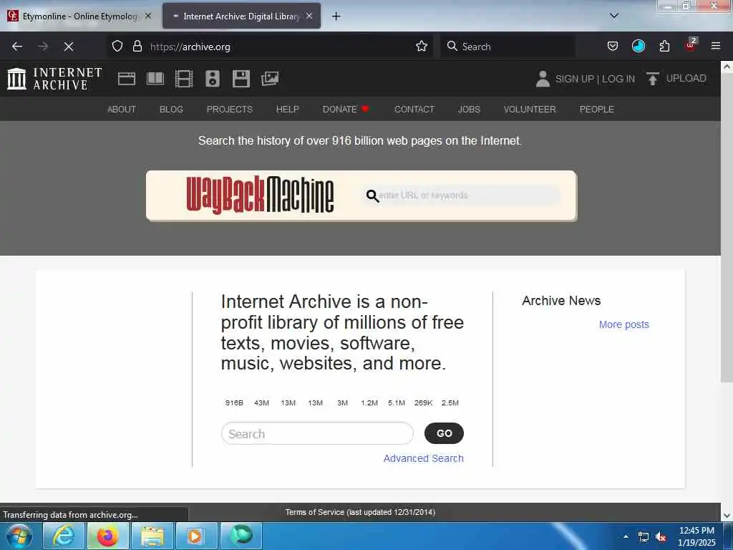Open the Images picture icon
The image size is (733, 550).
coord(270,79)
